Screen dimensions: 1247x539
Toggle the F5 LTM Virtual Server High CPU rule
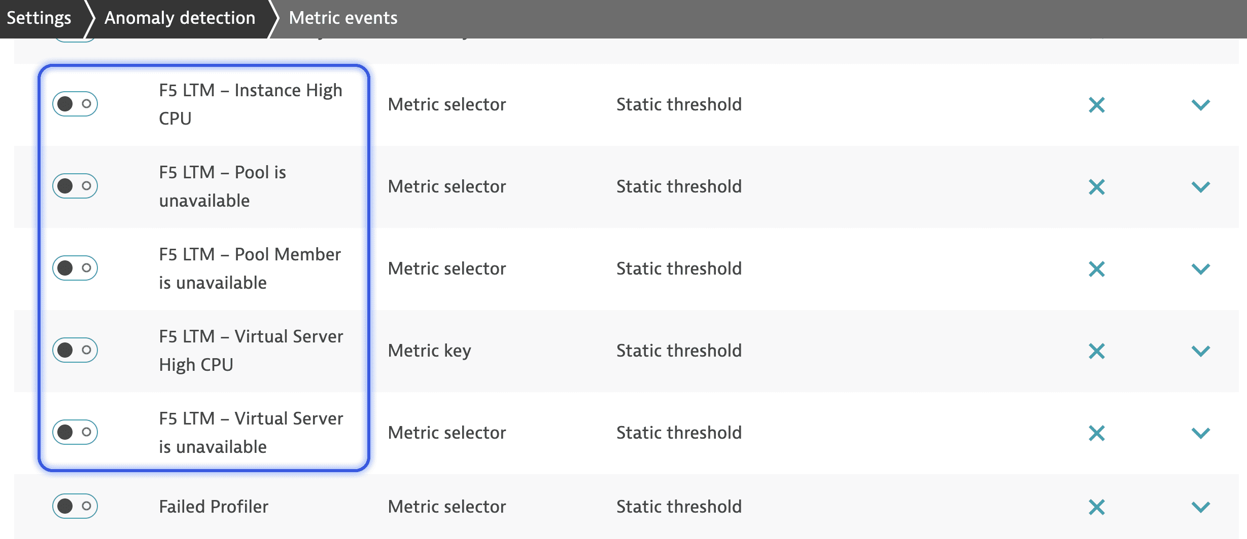point(75,350)
